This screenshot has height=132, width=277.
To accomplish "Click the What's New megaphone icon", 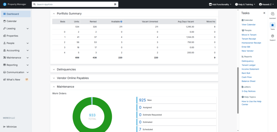I will [x=5, y=79].
